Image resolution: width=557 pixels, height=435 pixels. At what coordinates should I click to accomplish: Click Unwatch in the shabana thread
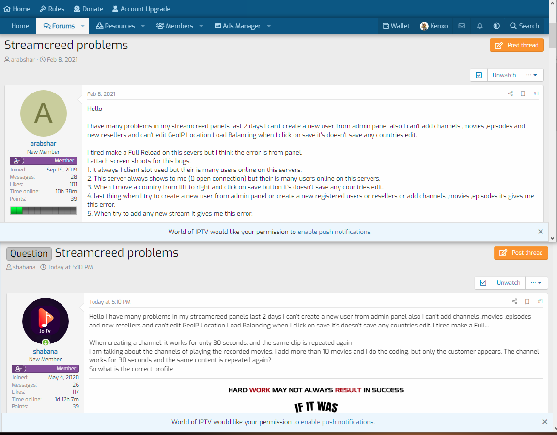pyautogui.click(x=509, y=283)
